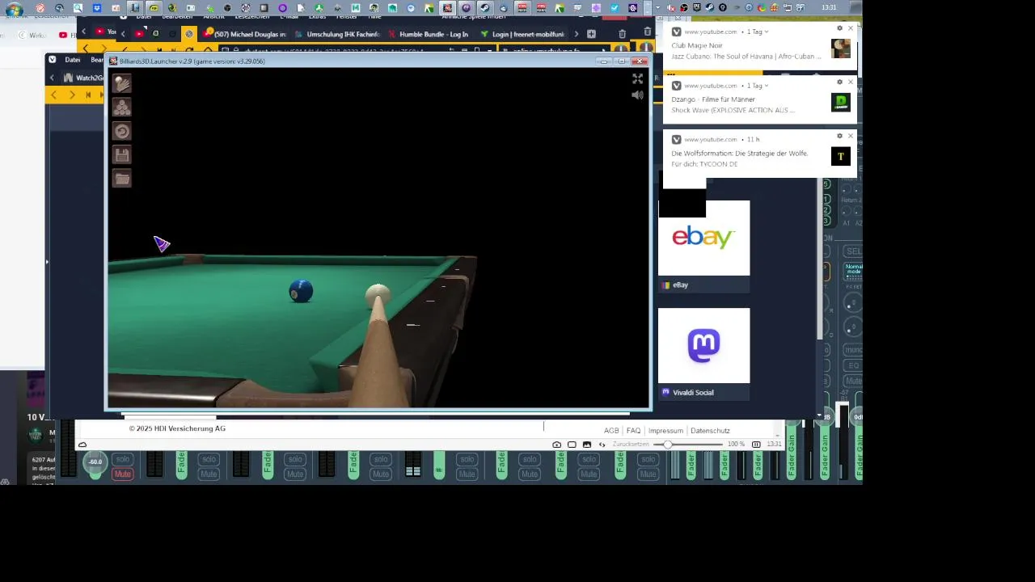Switch to the Umschulung IHK Fachinfo tab
The height and width of the screenshot is (582, 1035).
click(x=337, y=34)
